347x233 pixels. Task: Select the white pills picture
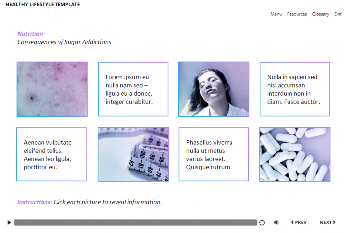click(295, 155)
